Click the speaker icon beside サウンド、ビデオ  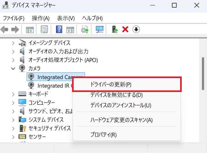coord(22,111)
